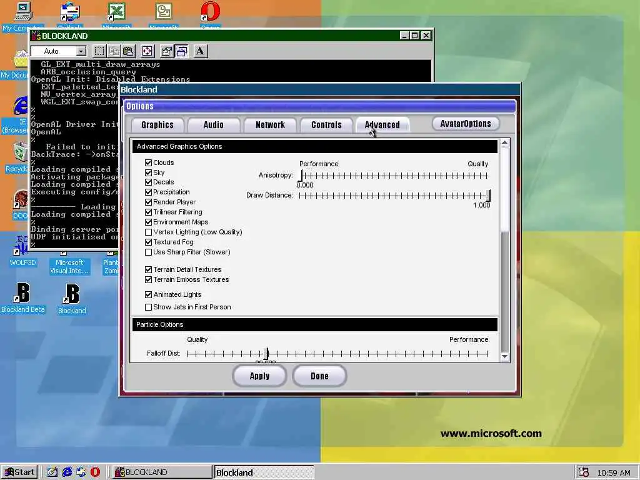Click the Mark button in console toolbar
This screenshot has width=640, height=480.
(x=99, y=51)
